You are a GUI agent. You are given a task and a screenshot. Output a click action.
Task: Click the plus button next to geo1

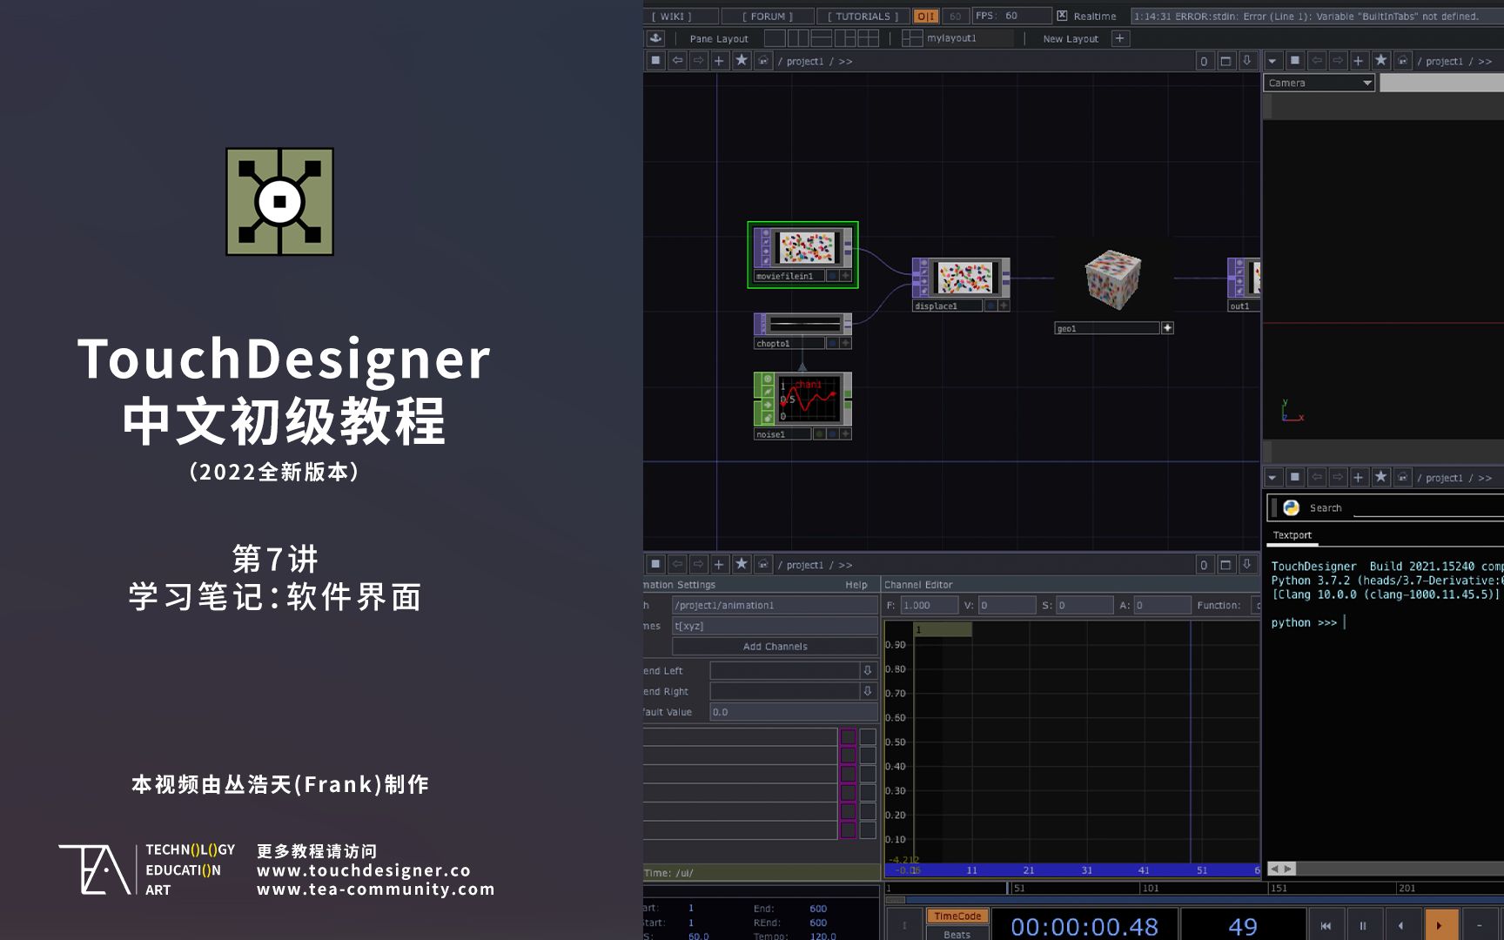click(x=1167, y=328)
